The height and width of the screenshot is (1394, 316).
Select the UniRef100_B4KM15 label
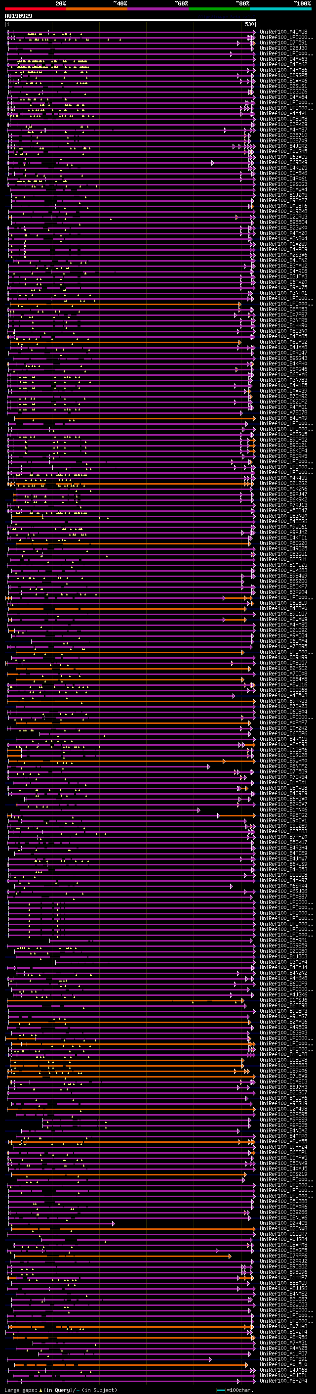[283, 739]
